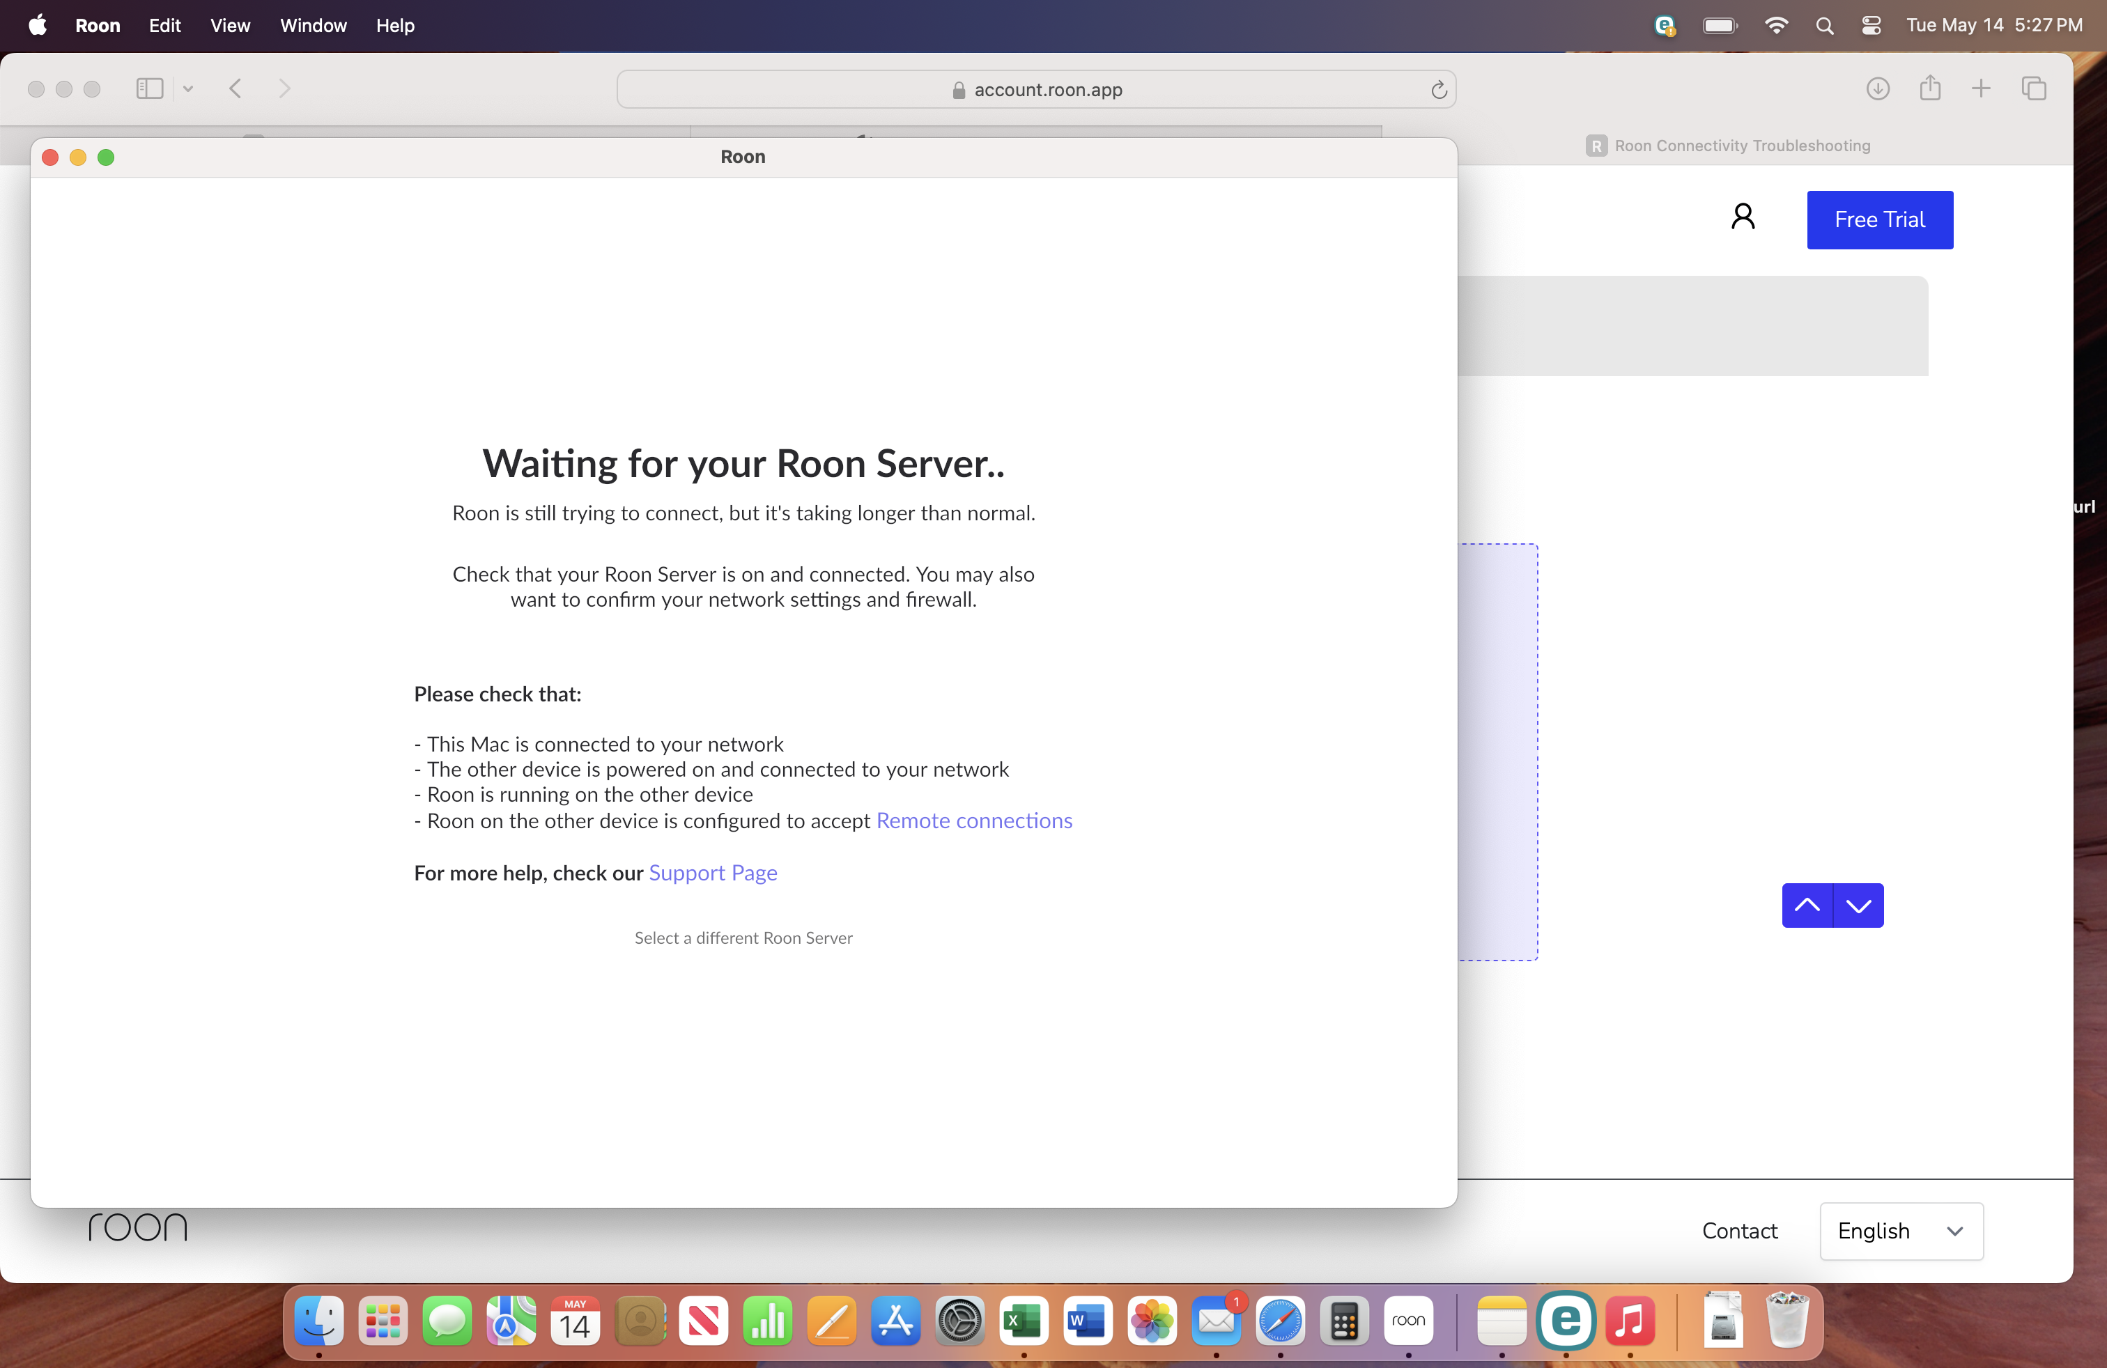The image size is (2107, 1368).
Task: Click the Contact link in footer
Action: point(1740,1231)
